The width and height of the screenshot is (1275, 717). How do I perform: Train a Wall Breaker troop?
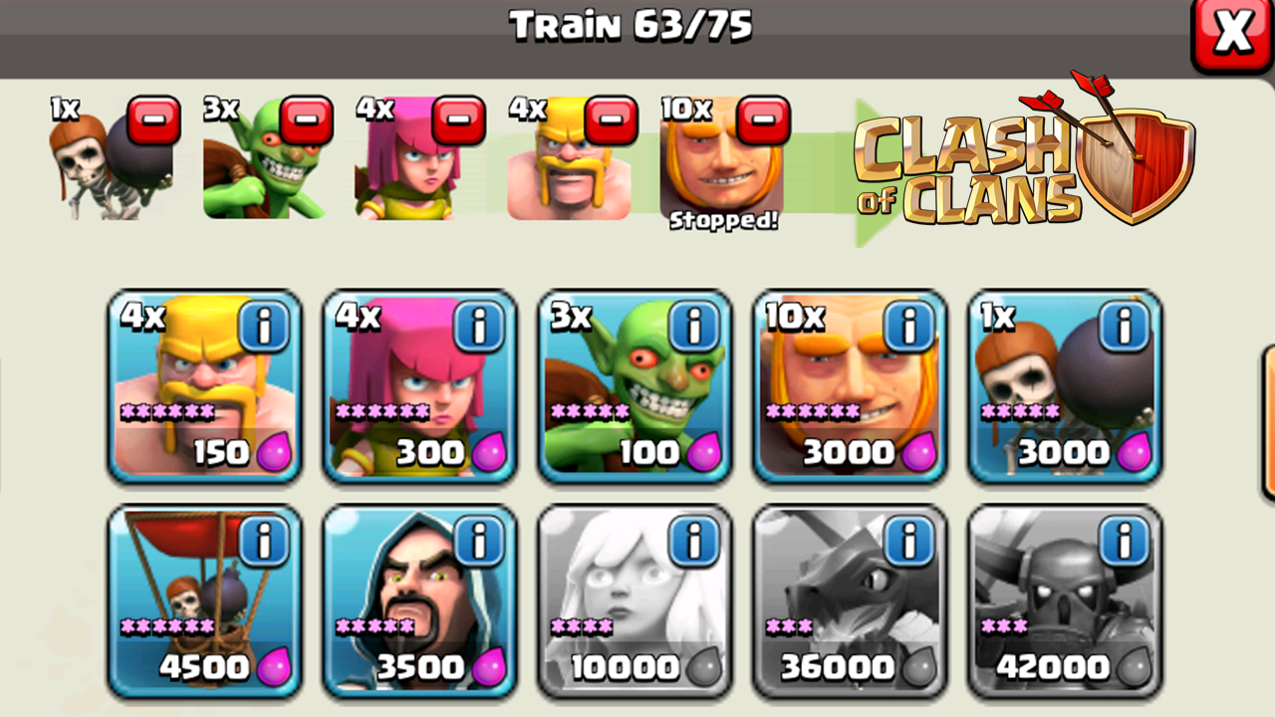(1065, 387)
